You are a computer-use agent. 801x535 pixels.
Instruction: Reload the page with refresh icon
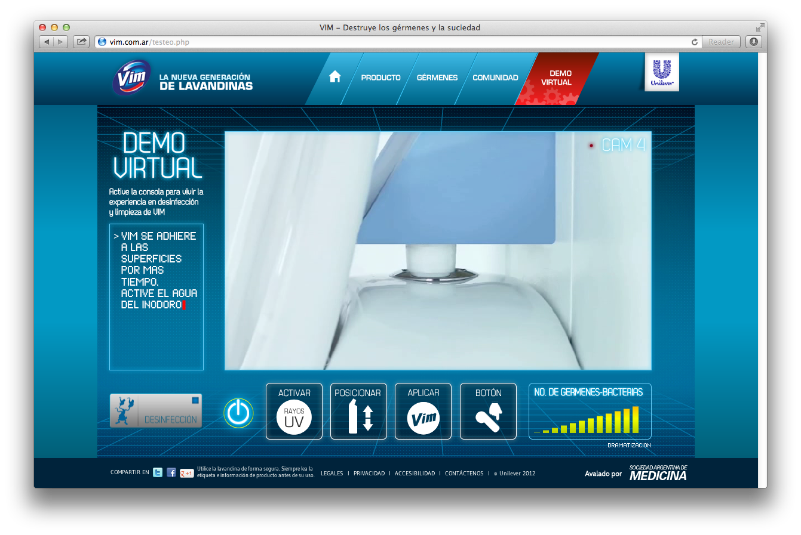695,42
